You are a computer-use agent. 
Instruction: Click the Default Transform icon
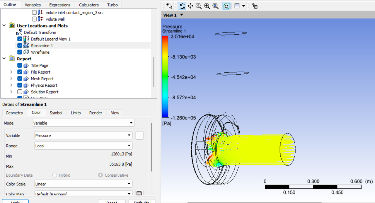click(19, 32)
